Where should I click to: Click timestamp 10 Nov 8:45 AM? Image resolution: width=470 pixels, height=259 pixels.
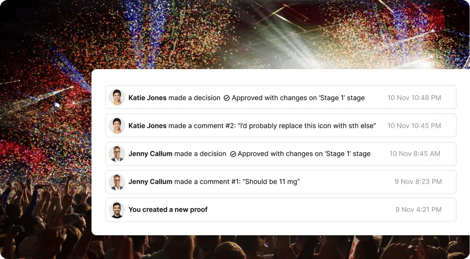pyautogui.click(x=415, y=154)
